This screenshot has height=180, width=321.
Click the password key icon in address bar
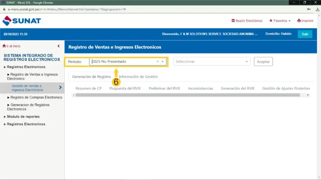point(308,9)
